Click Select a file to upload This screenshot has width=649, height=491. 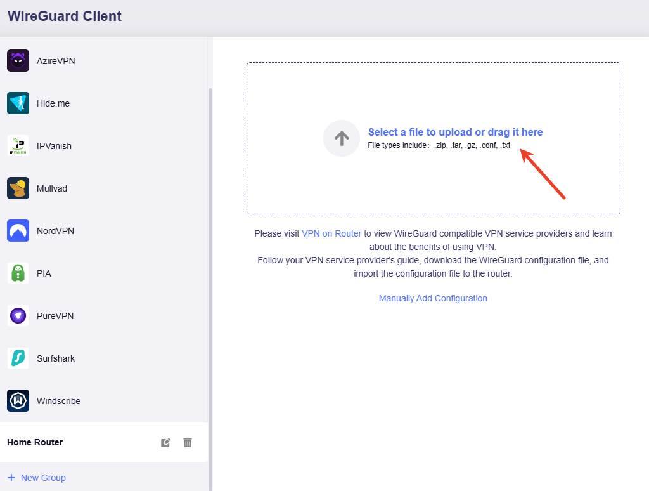point(455,132)
